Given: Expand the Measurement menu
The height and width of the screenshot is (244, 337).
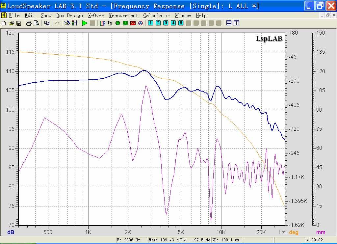Looking at the screenshot, I should [x=123, y=15].
